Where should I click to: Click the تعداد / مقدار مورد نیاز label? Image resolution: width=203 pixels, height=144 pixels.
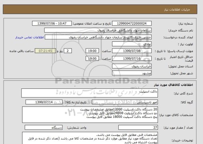coord(178,128)
